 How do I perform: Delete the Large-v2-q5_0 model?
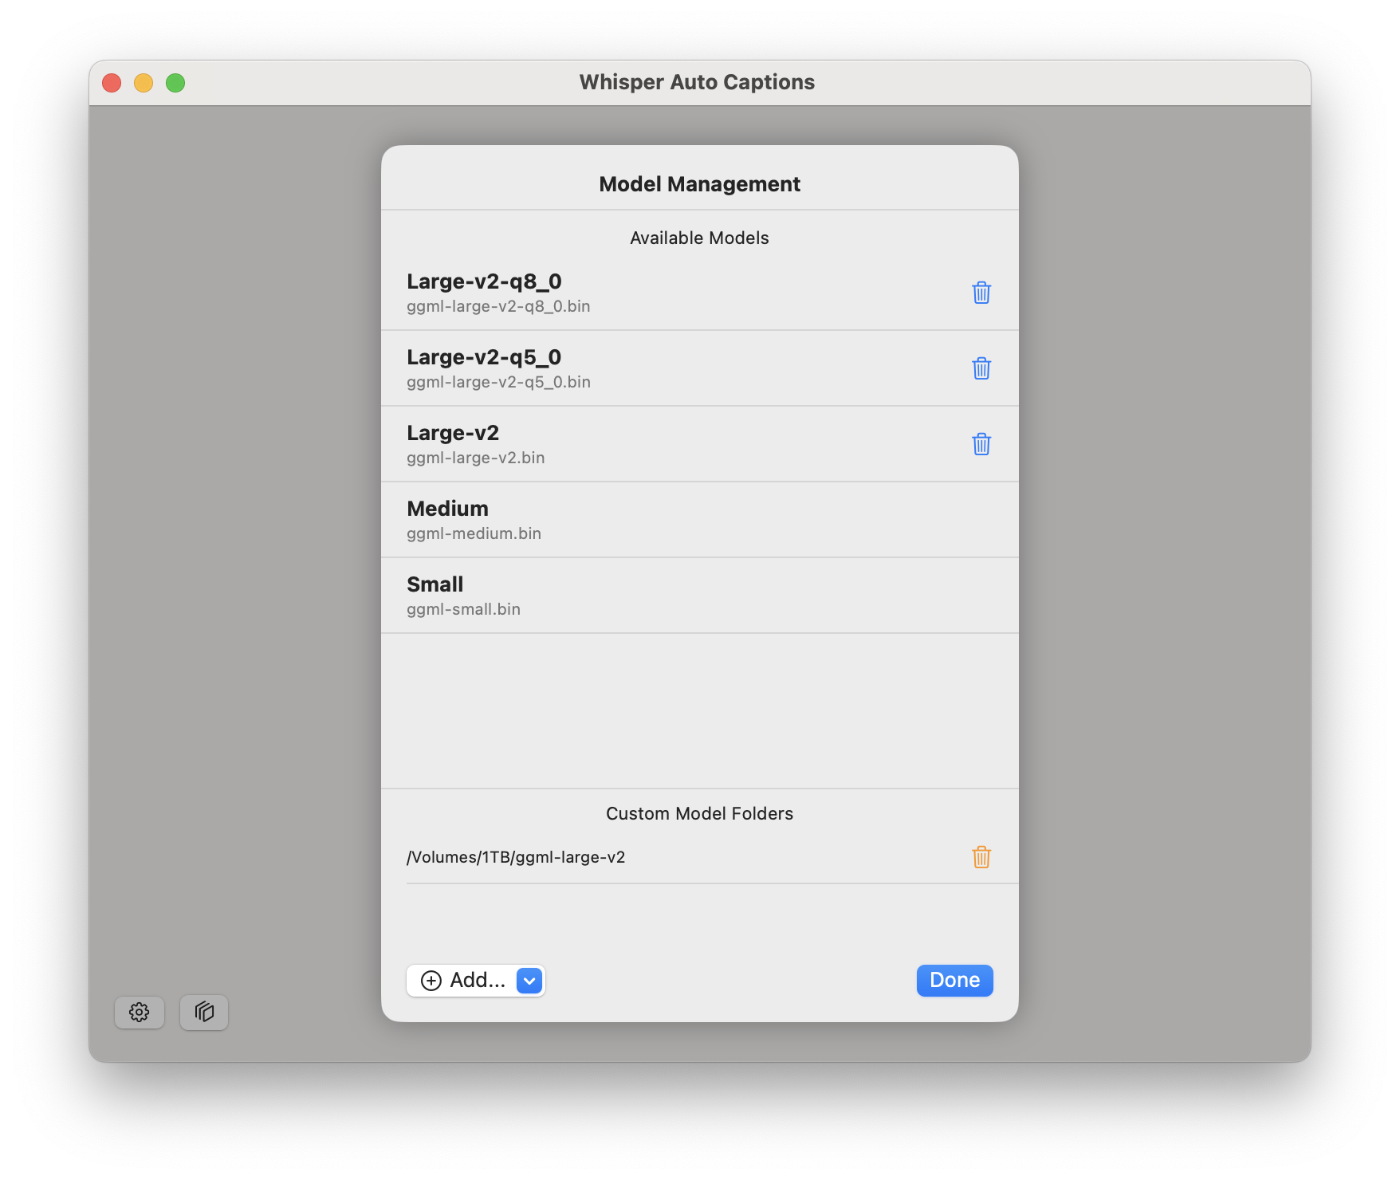click(x=981, y=368)
